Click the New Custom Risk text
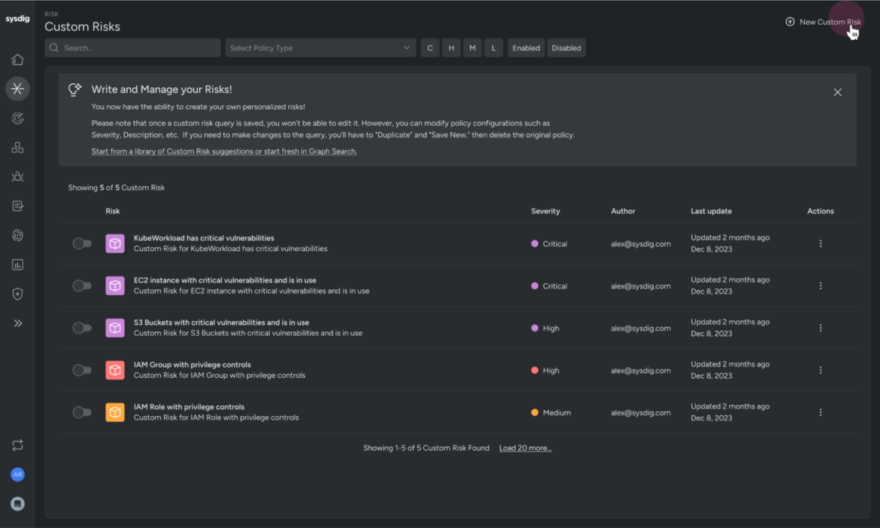Viewport: 880px width, 528px height. [x=830, y=22]
